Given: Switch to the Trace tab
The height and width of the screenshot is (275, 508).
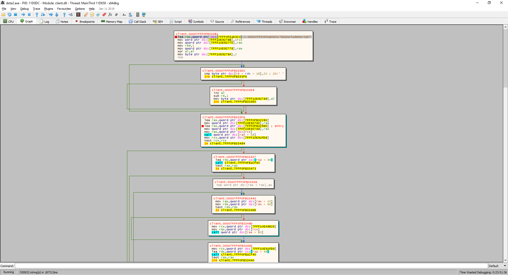Looking at the screenshot, I should pyautogui.click(x=330, y=21).
